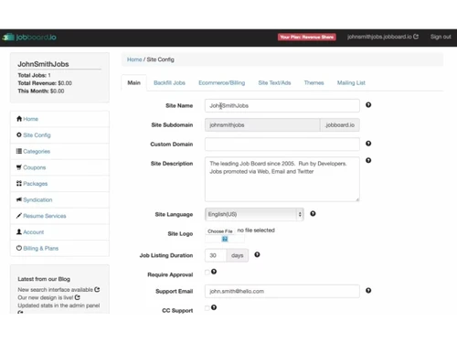Image resolution: width=457 pixels, height=343 pixels.
Task: Click the Sign out link
Action: 441,37
